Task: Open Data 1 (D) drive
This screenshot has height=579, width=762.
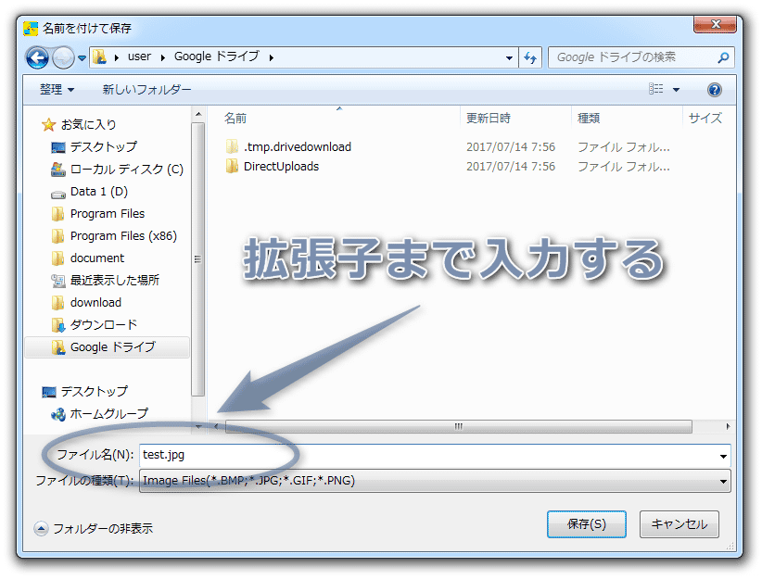Action: 99,192
